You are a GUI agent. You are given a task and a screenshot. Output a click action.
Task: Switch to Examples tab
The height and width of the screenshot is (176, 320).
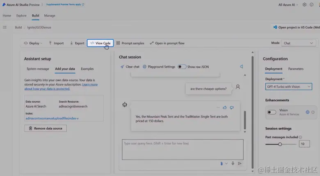(87, 69)
